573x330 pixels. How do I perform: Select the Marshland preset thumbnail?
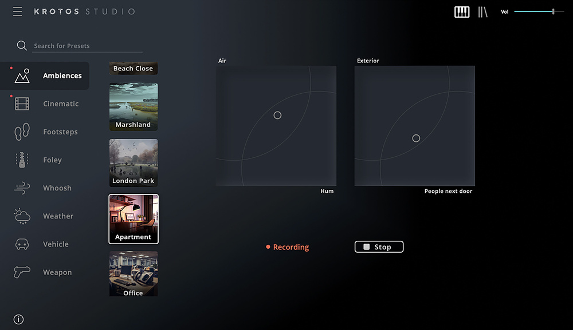[x=134, y=107]
